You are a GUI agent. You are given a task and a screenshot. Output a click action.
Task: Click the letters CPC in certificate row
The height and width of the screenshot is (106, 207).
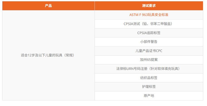tap(159, 51)
